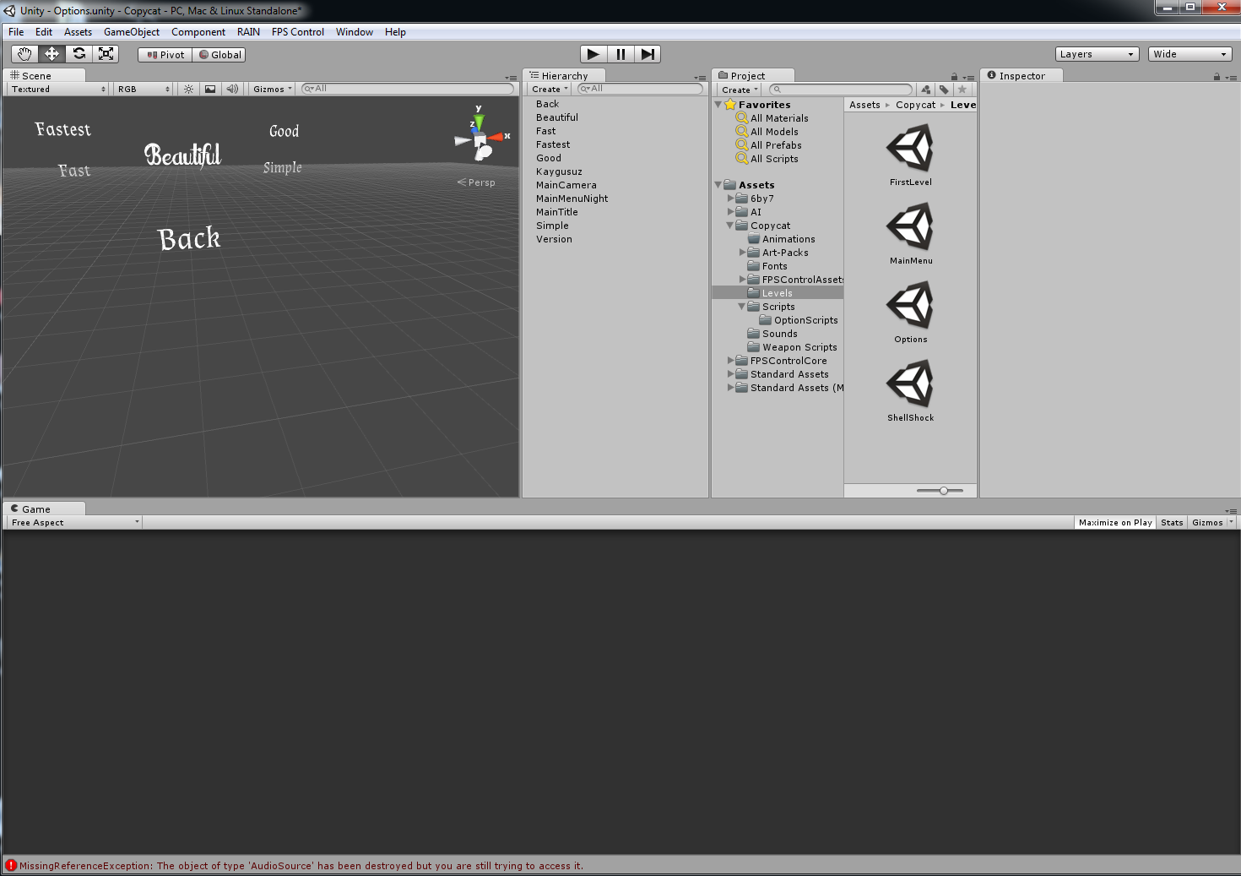Select MainCamera in the Hierarchy
The image size is (1241, 876).
566,185
